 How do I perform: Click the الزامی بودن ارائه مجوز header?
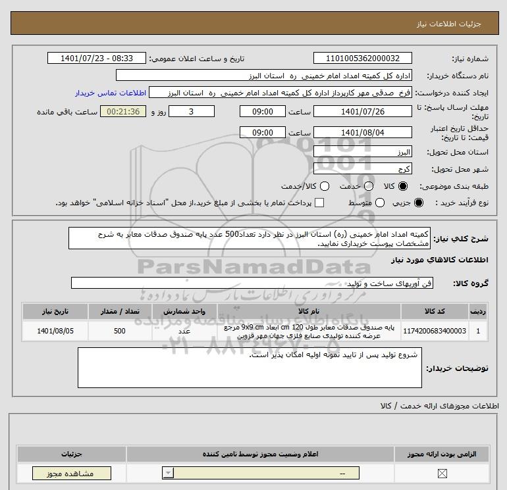442,454
